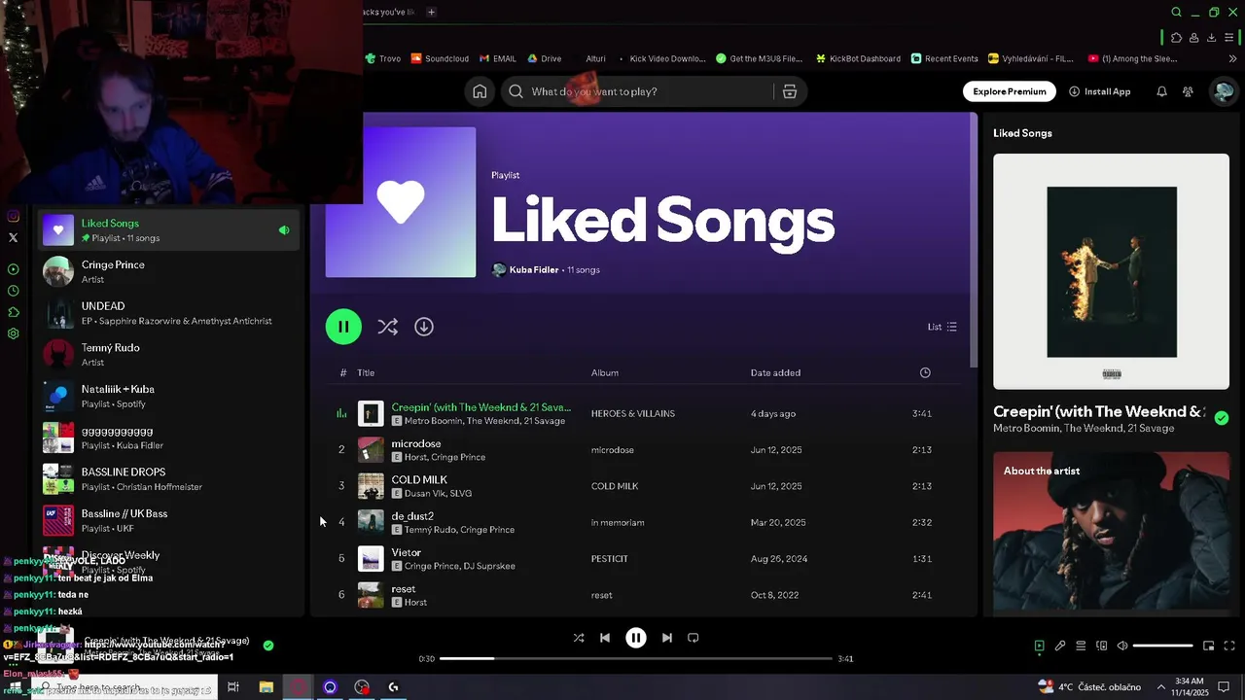This screenshot has width=1245, height=700.
Task: Open the player icon in browser sidebar
Action: (x=13, y=269)
